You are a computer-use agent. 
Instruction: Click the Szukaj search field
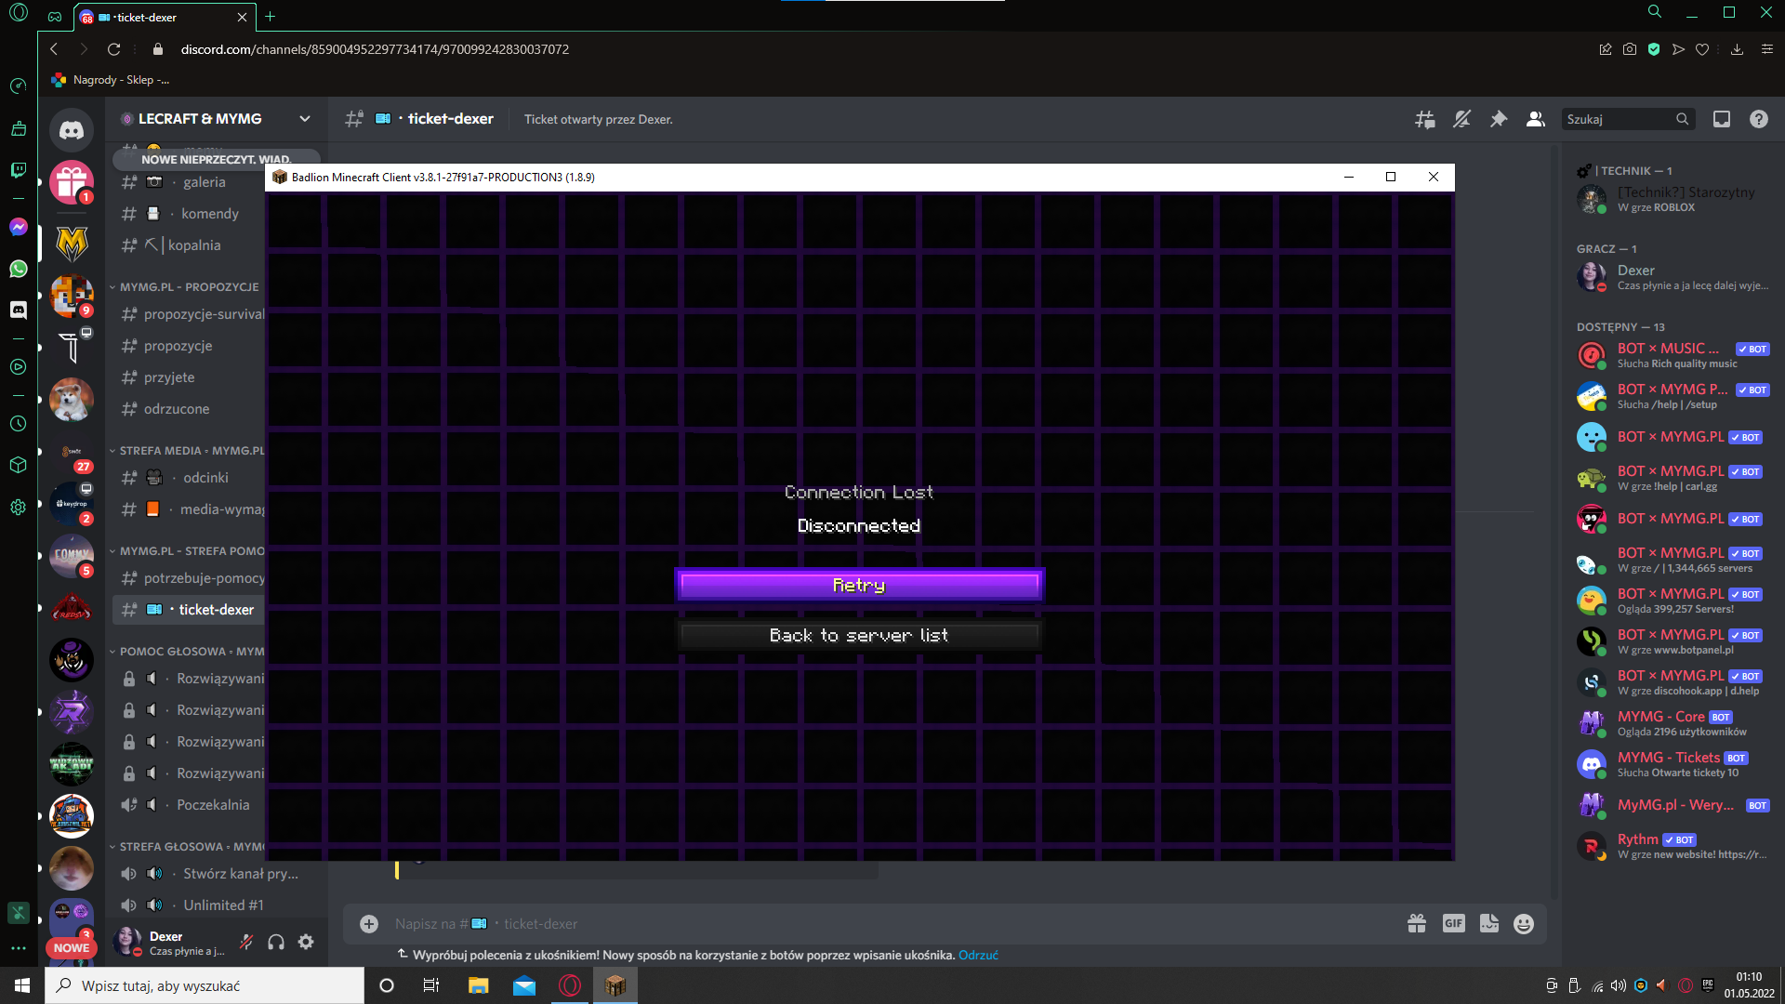point(1618,119)
